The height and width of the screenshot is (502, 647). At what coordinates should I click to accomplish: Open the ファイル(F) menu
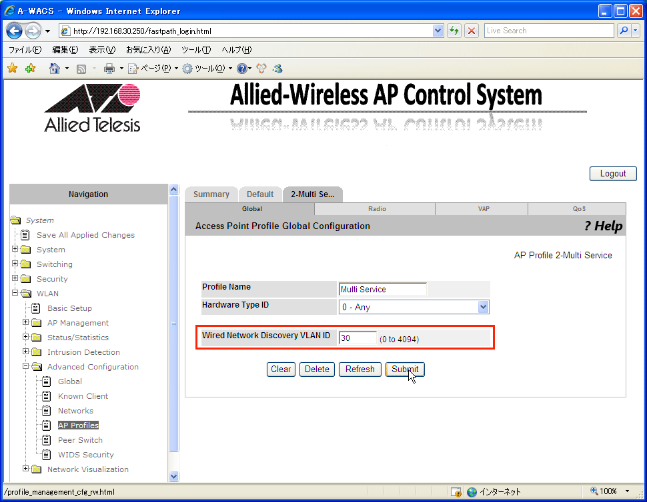(25, 50)
